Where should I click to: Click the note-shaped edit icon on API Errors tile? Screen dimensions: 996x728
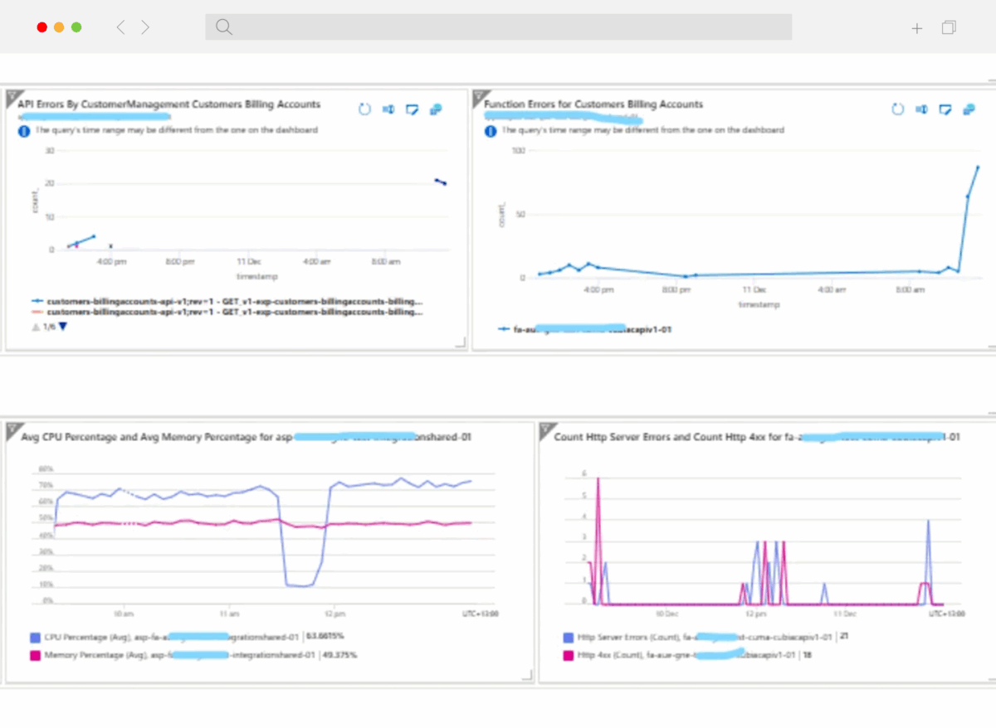pos(412,109)
